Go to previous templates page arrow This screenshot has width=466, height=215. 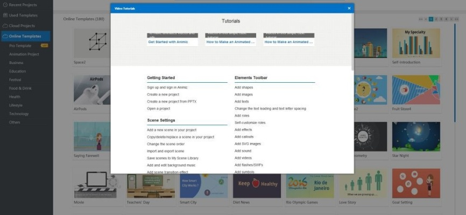(x=426, y=19)
